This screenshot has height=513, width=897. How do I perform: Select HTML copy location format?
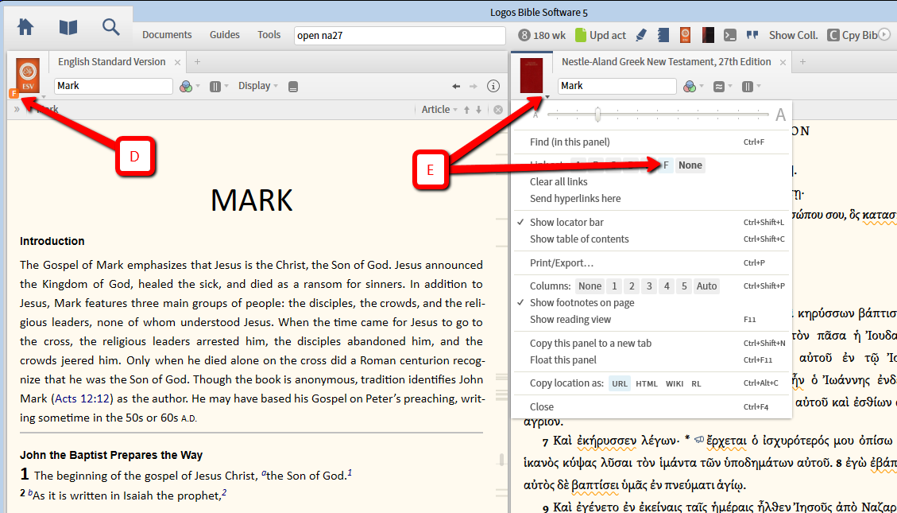tap(647, 383)
